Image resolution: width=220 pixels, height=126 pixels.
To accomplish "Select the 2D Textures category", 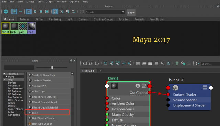I will pyautogui.click(x=14, y=91).
